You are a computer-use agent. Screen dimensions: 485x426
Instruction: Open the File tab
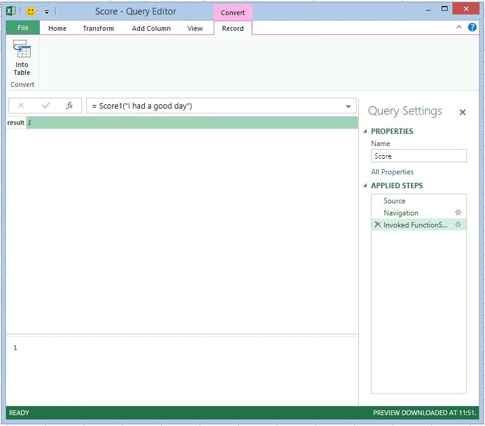[23, 28]
